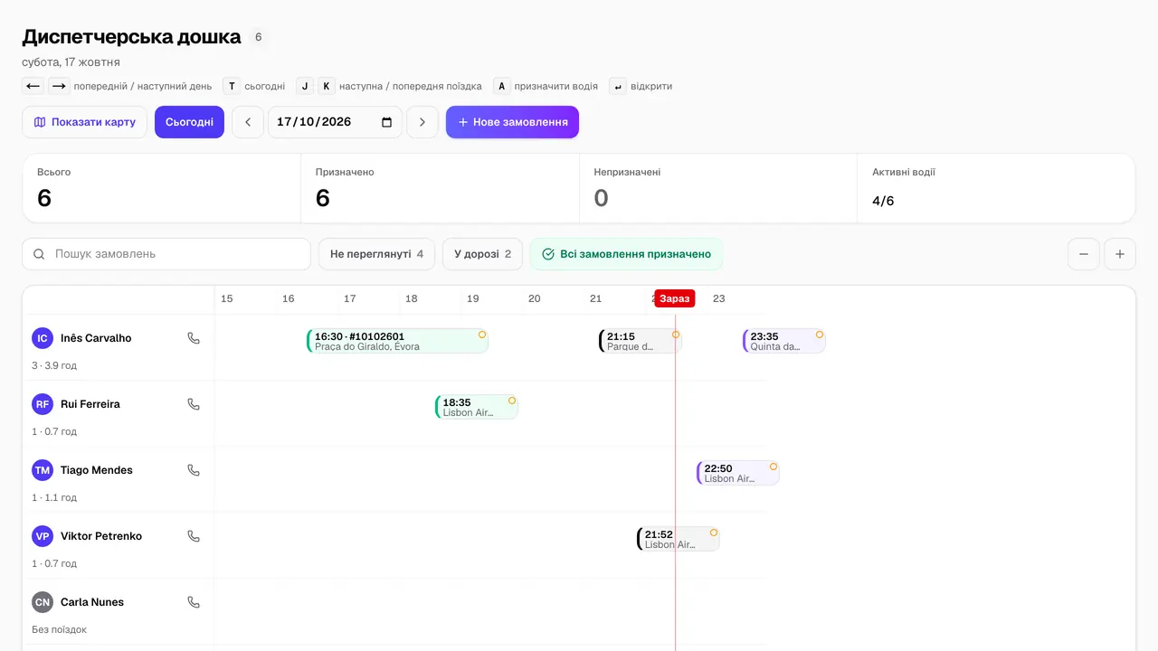Screen dimensions: 1158x651
Task: Zoom in timeline with plus button
Action: pyautogui.click(x=1120, y=254)
